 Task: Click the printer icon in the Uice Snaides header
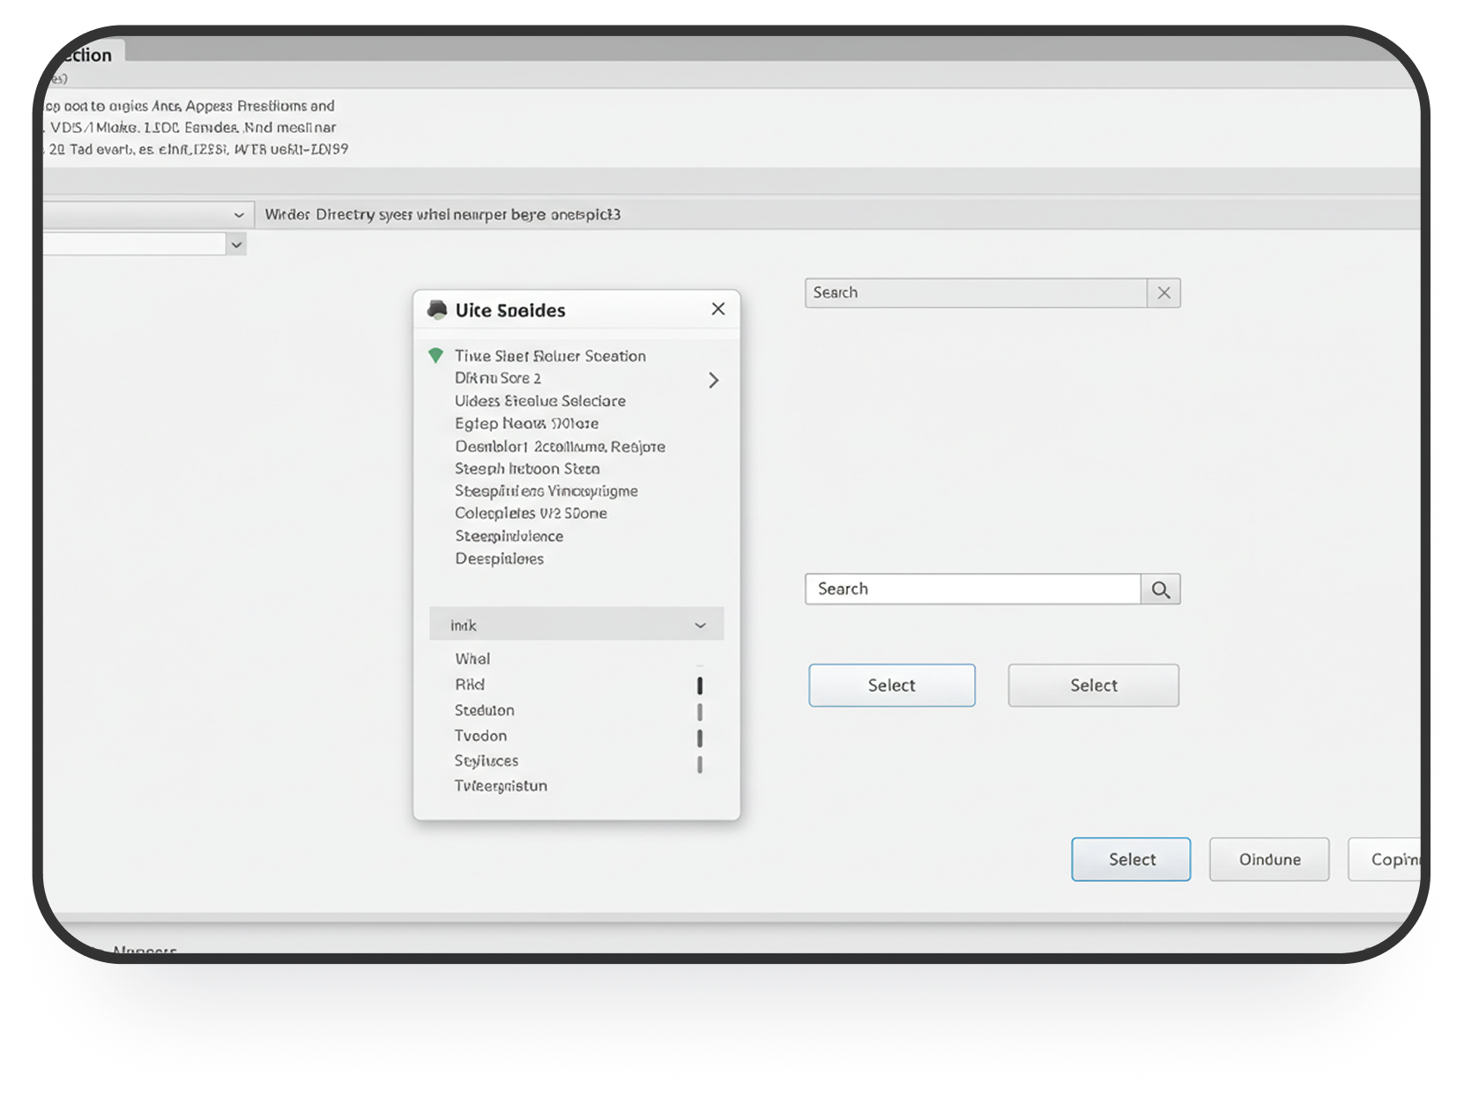pos(436,309)
